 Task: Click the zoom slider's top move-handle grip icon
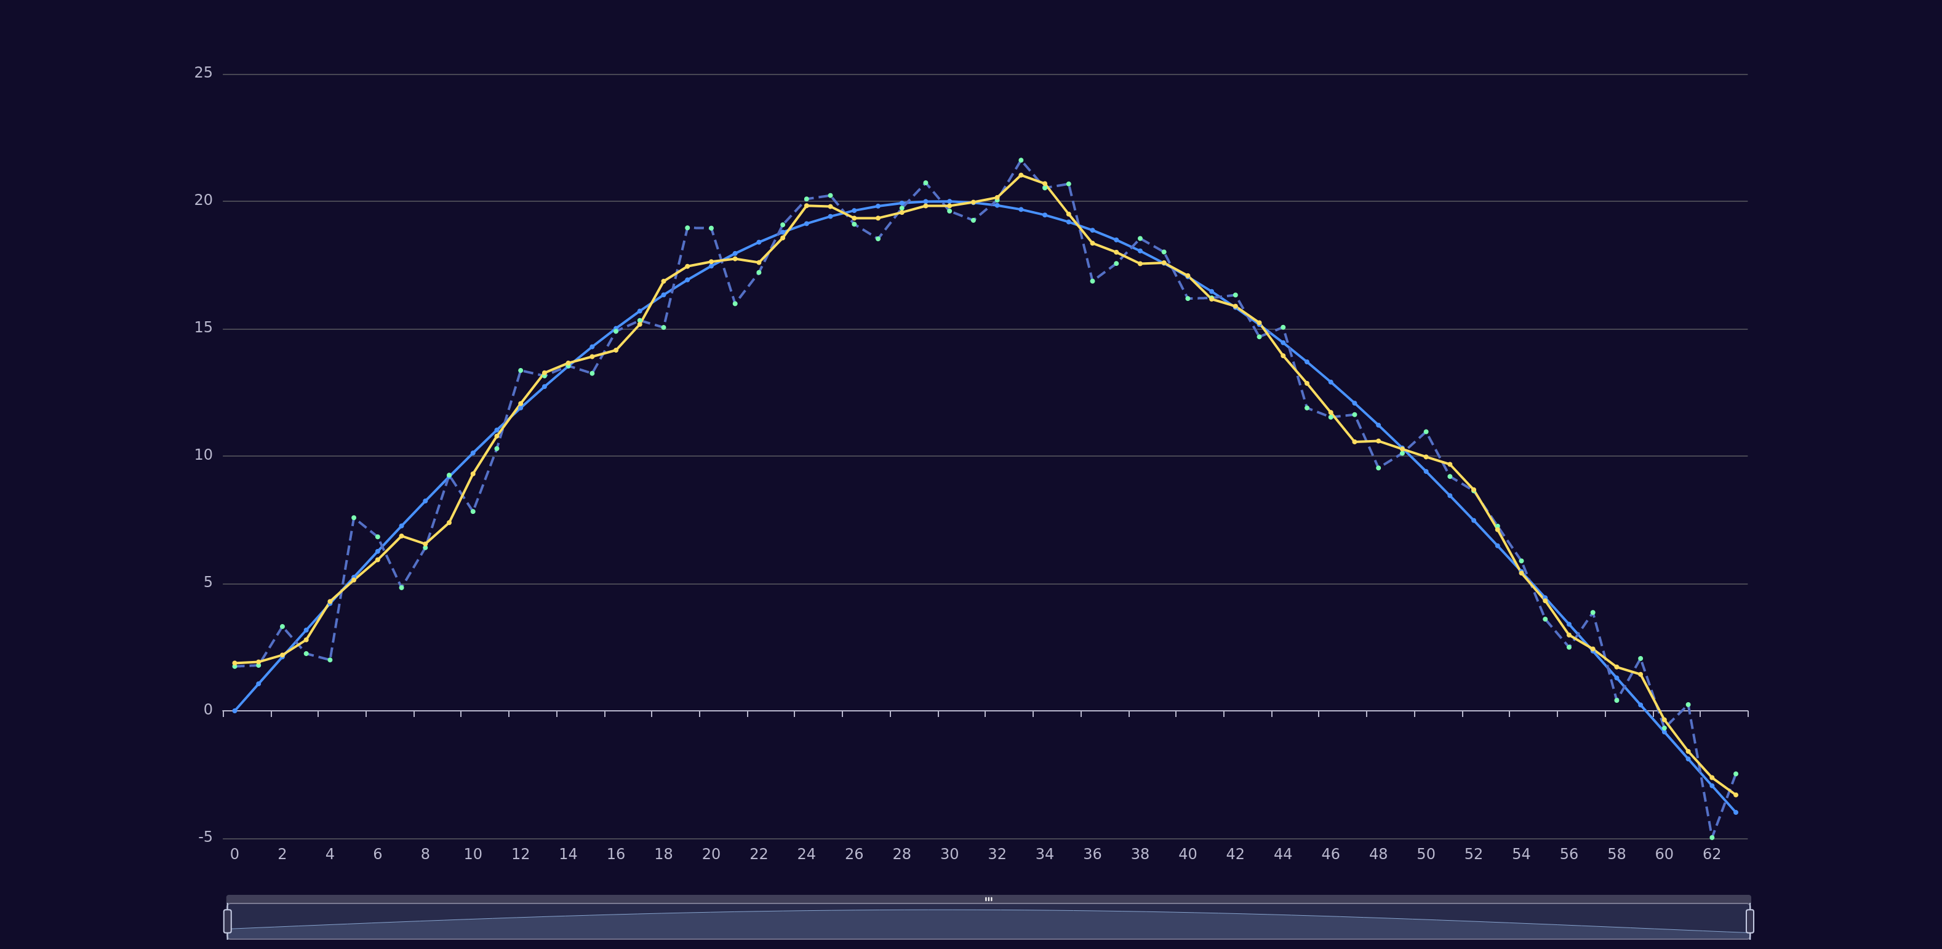pyautogui.click(x=988, y=899)
